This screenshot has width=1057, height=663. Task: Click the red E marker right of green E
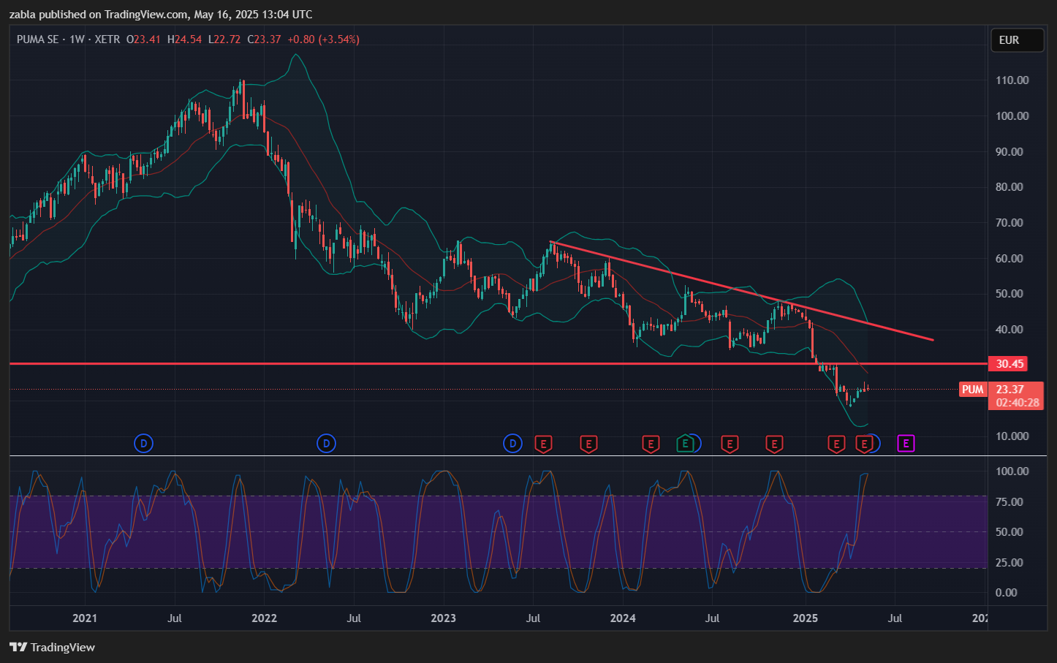click(x=730, y=444)
